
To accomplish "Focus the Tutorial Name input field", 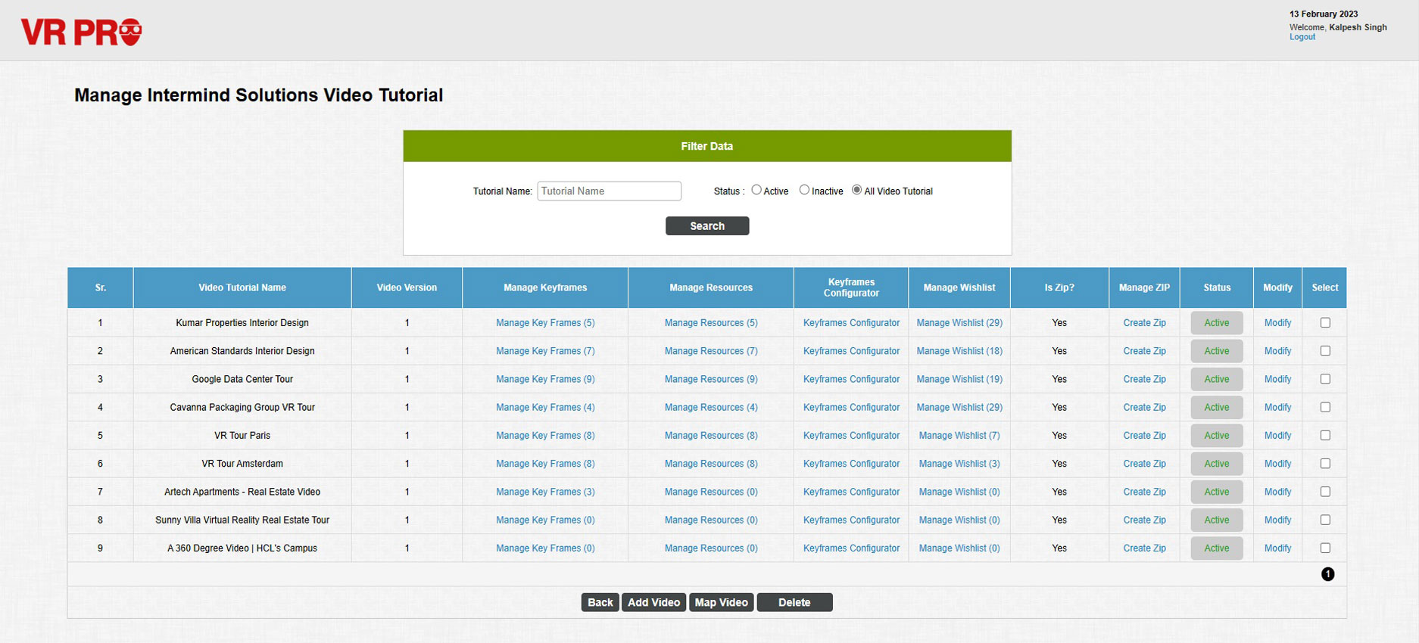I will (x=609, y=191).
